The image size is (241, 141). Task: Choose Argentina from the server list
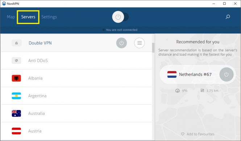click(76, 96)
